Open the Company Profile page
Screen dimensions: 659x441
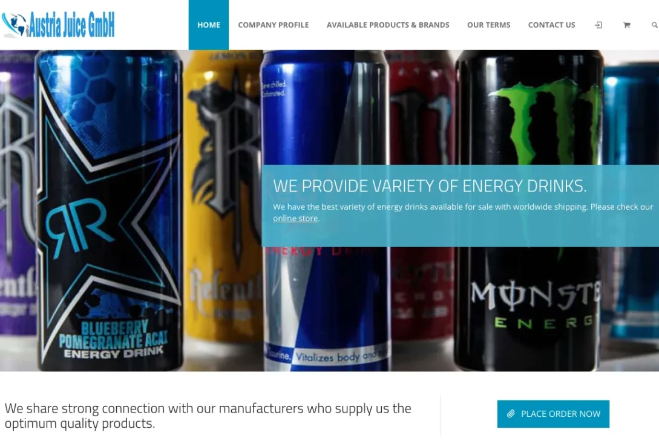click(x=273, y=25)
